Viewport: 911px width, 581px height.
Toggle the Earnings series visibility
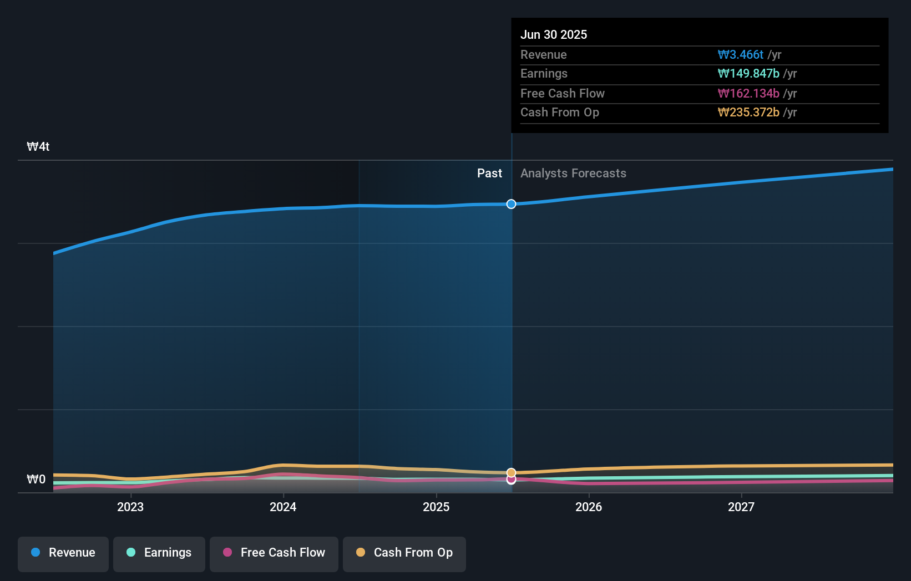[159, 554]
